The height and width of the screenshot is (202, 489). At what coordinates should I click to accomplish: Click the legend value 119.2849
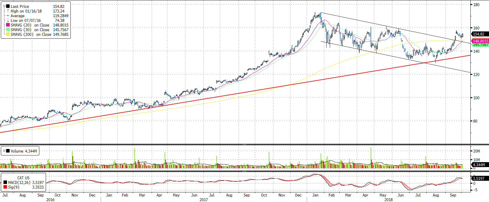tap(61, 16)
